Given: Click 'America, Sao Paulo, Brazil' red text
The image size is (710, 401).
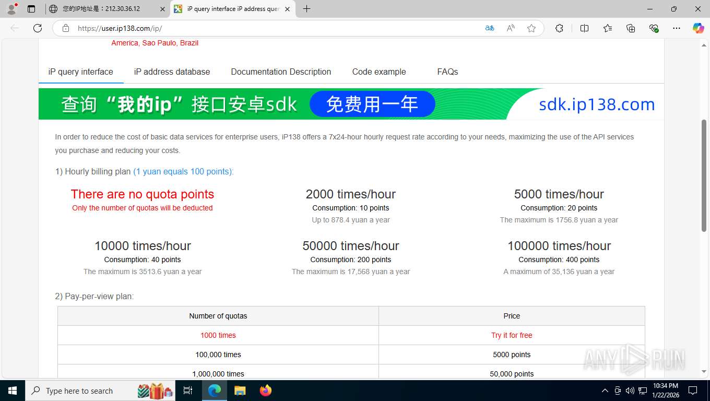Looking at the screenshot, I should click(x=155, y=43).
